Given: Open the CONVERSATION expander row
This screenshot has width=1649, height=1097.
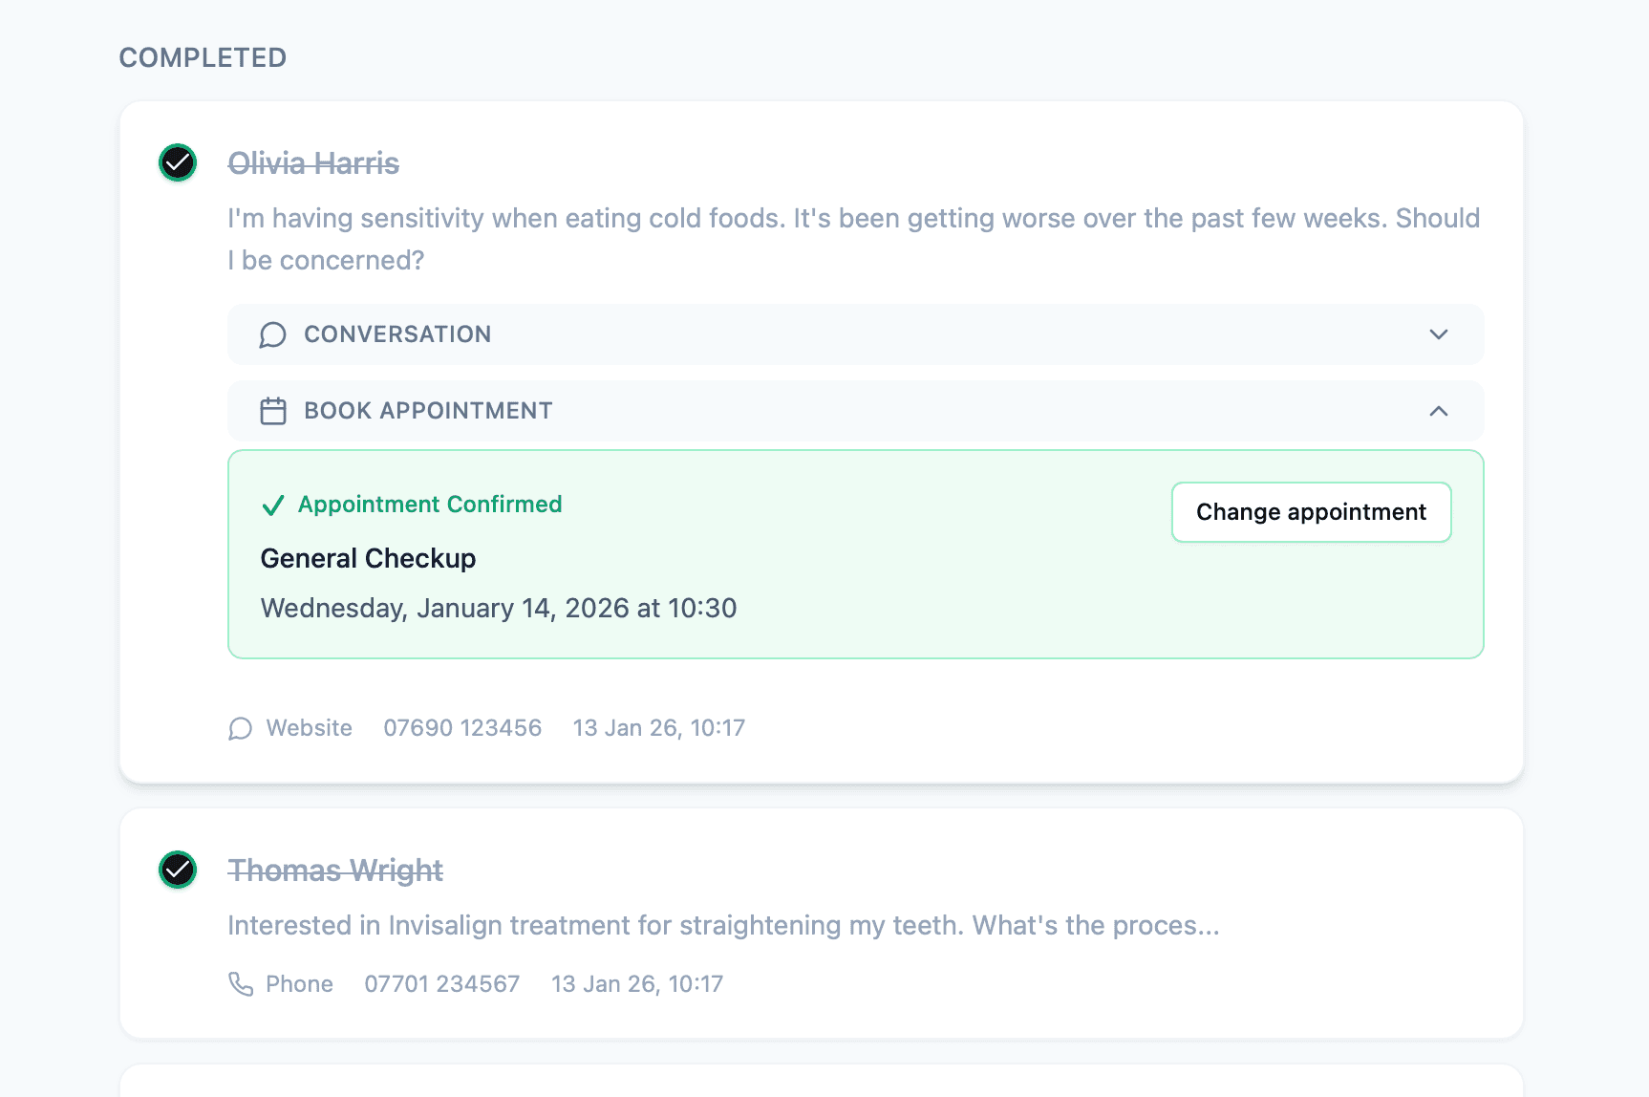Looking at the screenshot, I should [x=854, y=334].
